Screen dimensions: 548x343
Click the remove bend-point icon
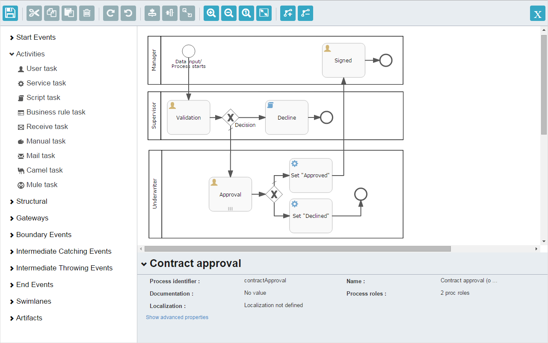coord(305,13)
